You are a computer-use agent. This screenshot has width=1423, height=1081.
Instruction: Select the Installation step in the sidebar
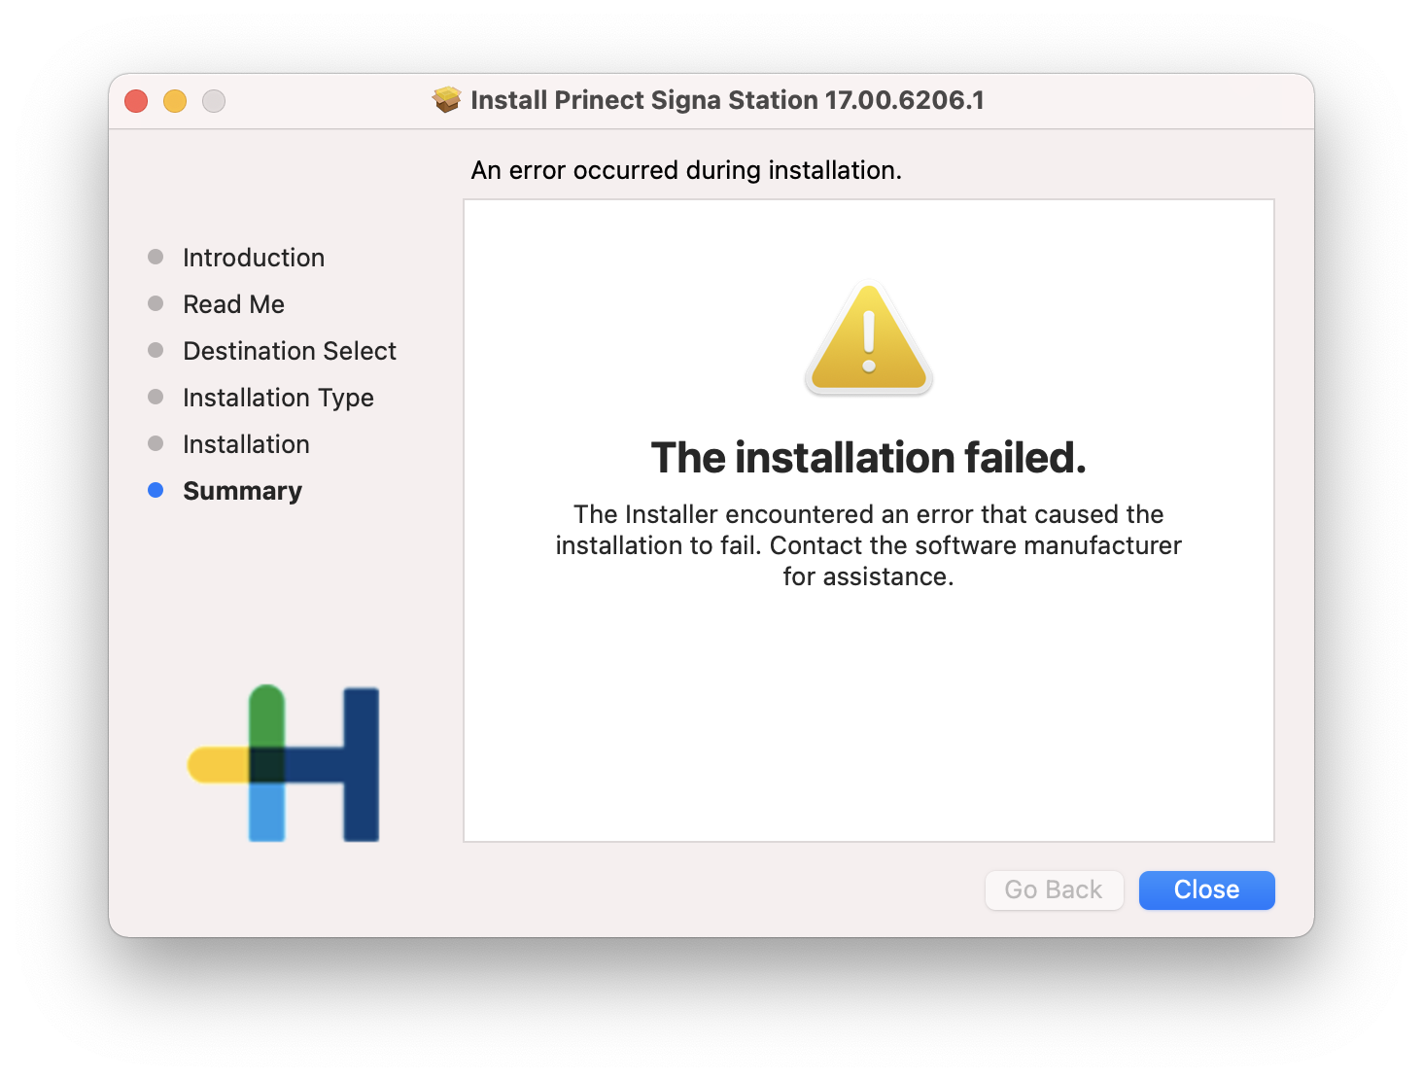[246, 444]
